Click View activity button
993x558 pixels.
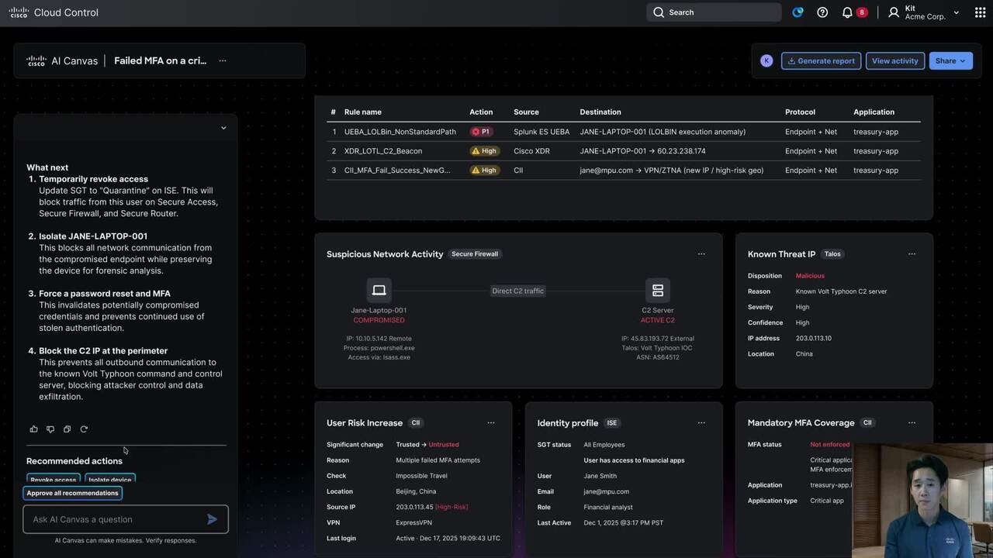click(894, 60)
